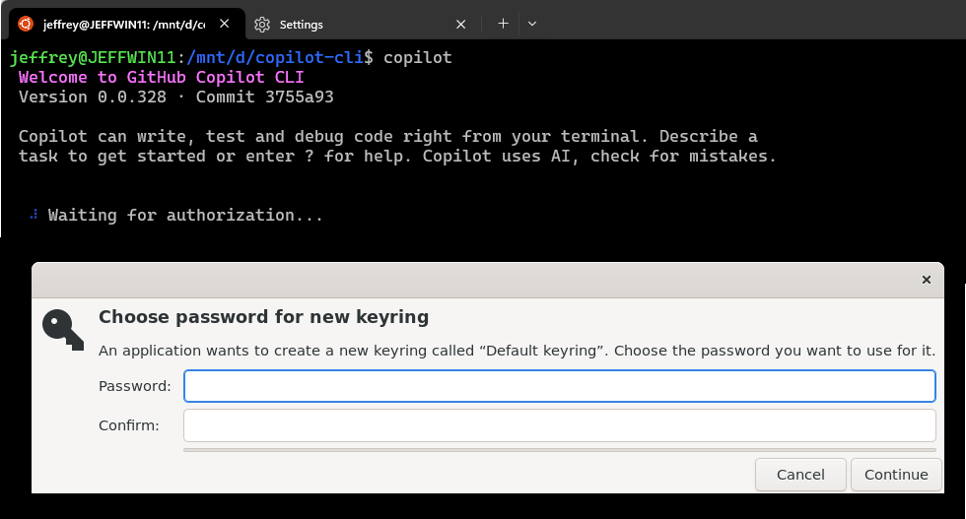Click the Welcome to GitHub Copilot CLI line
This screenshot has width=966, height=519.
point(161,77)
